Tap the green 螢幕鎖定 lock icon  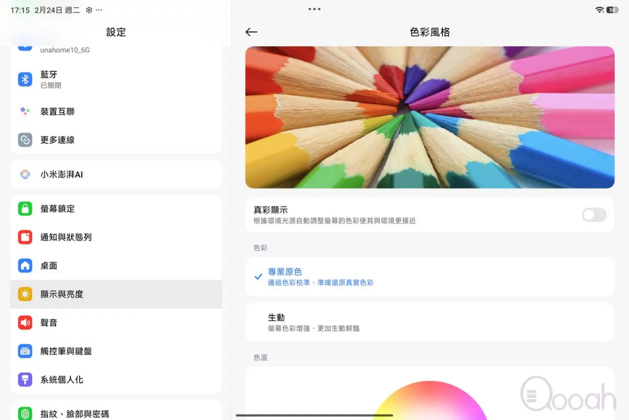click(x=25, y=209)
